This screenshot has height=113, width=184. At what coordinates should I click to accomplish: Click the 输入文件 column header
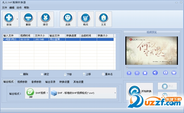[11, 35]
